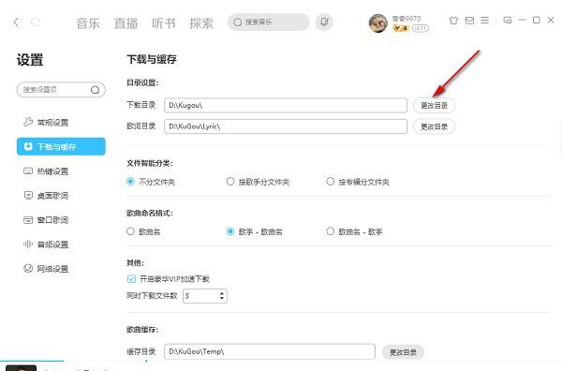Screen dimensions: 562x371
Task: Open the messages envelope icon
Action: 469,21
